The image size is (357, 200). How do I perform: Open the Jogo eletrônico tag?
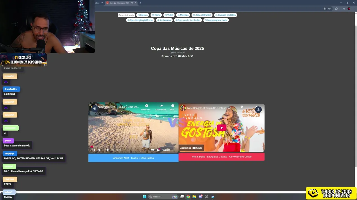coord(202,15)
